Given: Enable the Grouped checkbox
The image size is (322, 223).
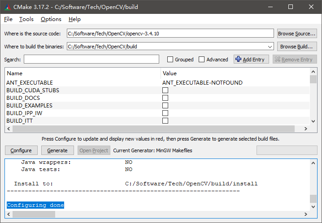Looking at the screenshot, I should click(170, 60).
